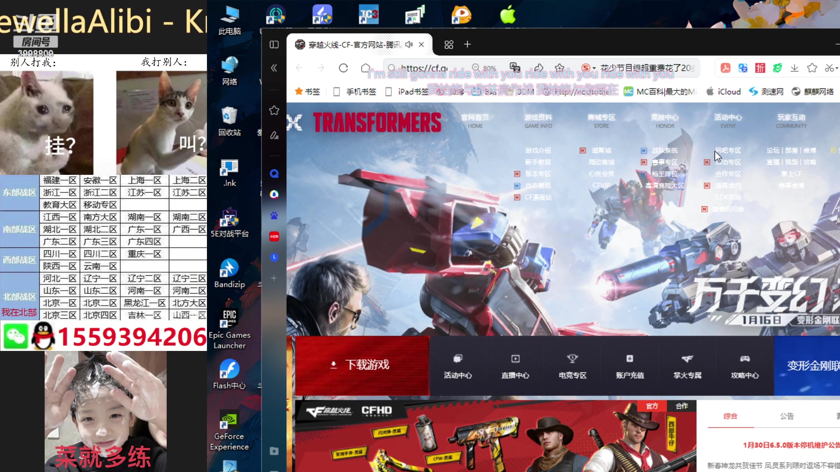Go to the browser home page
Viewport: 840px width, 472px height.
[x=366, y=68]
